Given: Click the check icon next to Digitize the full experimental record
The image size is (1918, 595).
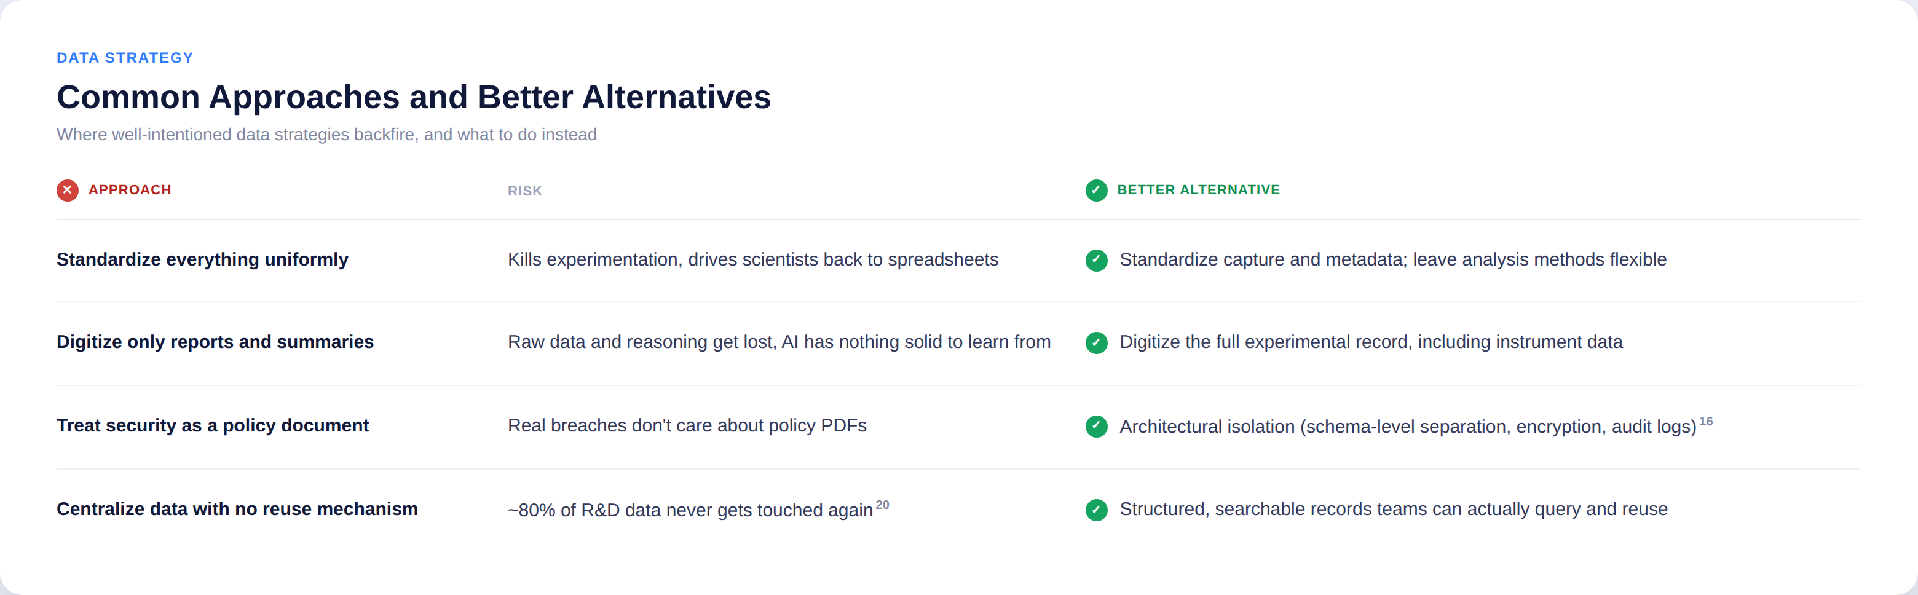Looking at the screenshot, I should coord(1096,342).
